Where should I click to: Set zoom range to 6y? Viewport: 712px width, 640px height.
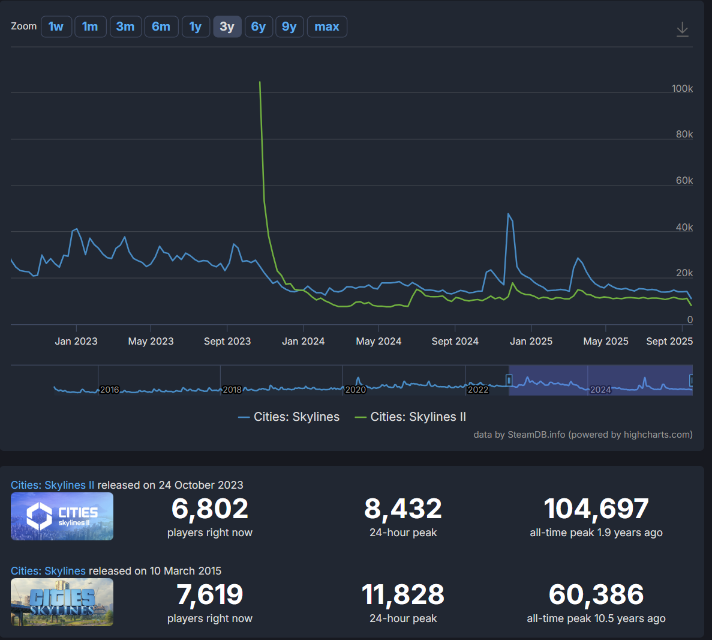(259, 27)
